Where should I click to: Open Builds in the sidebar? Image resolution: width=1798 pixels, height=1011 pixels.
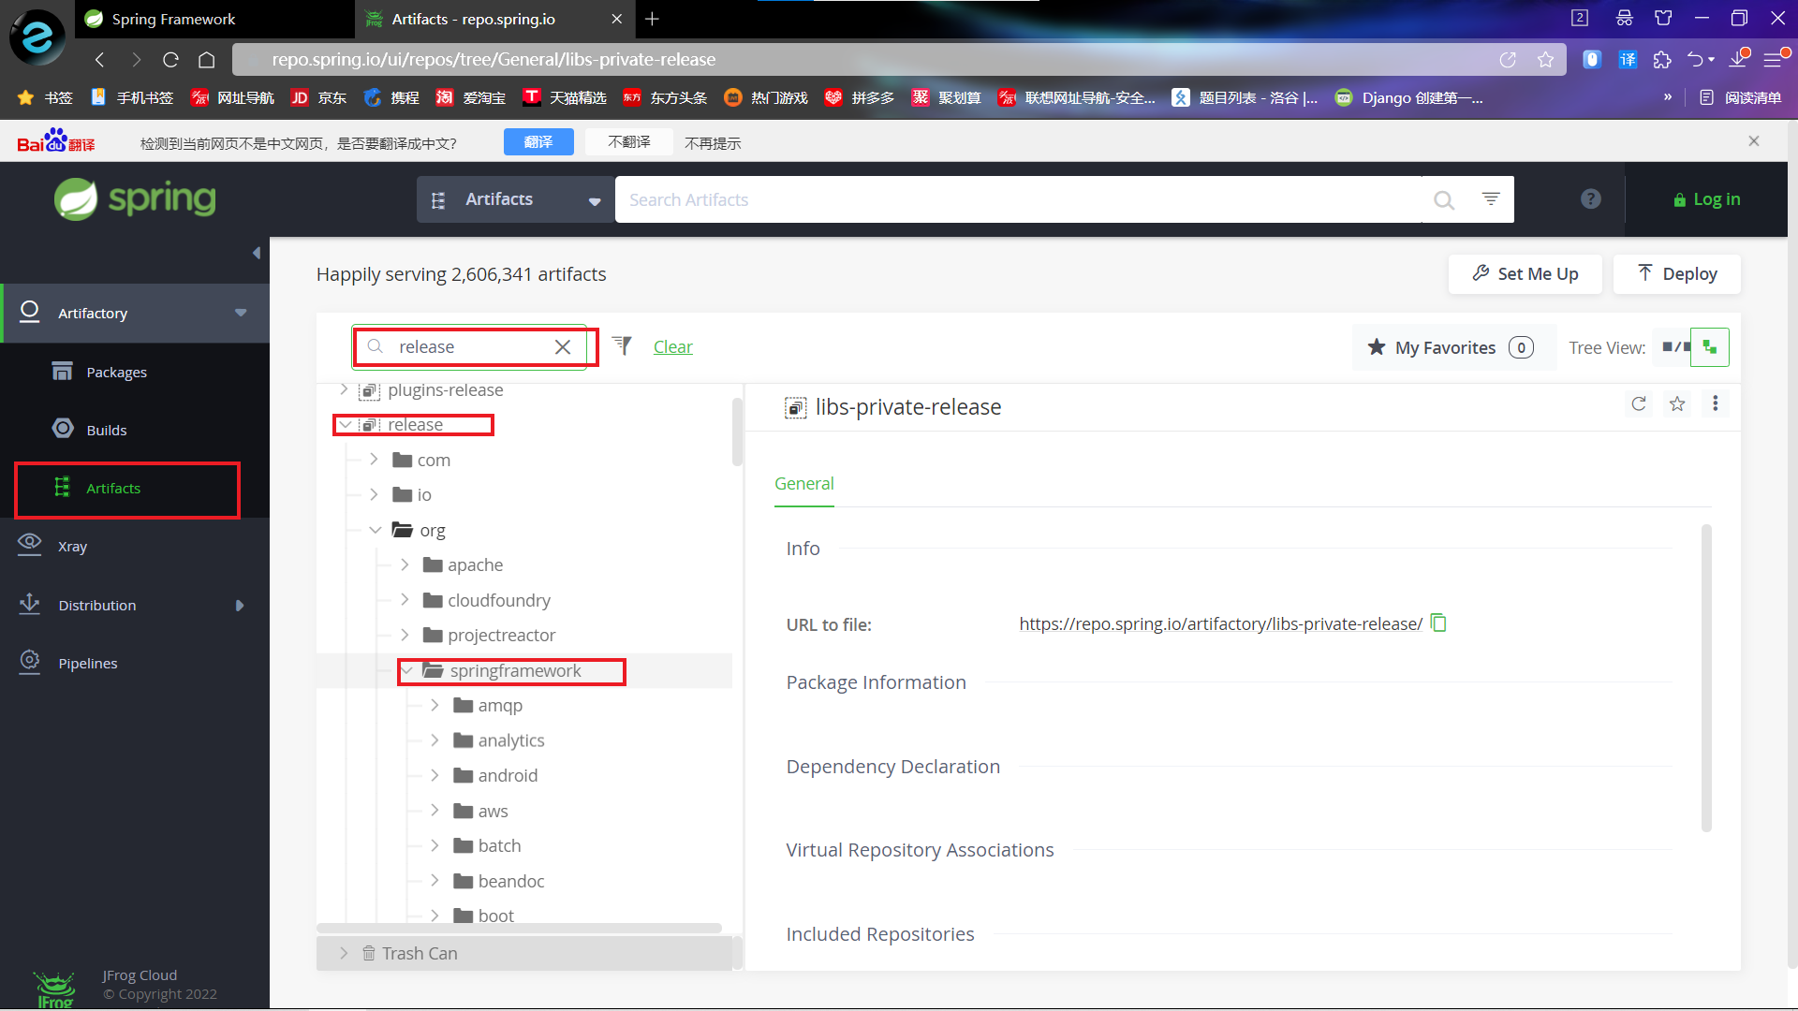point(106,430)
